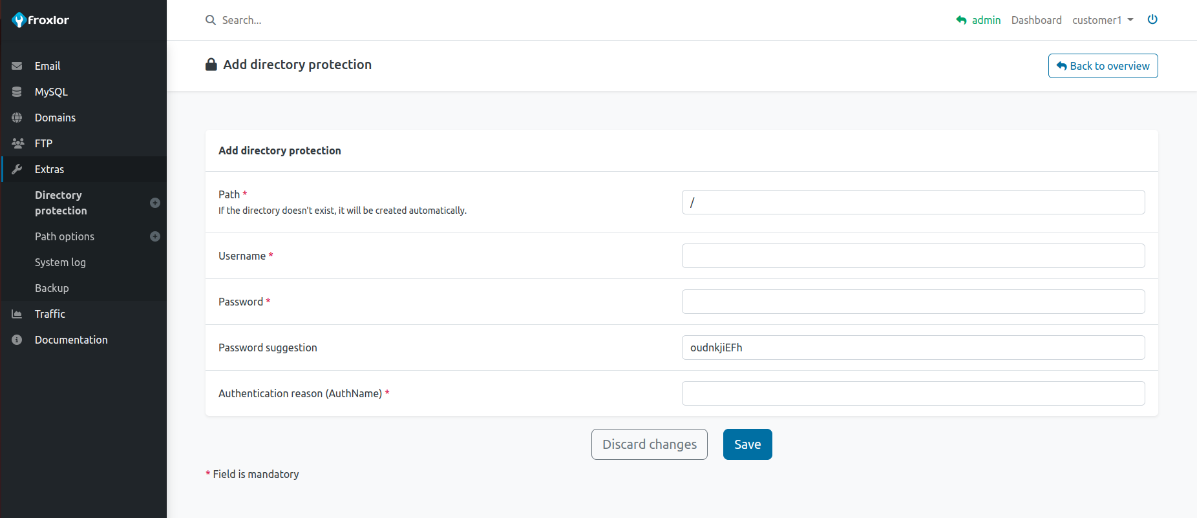Click the green admin return arrow
This screenshot has width=1197, height=518.
click(961, 20)
